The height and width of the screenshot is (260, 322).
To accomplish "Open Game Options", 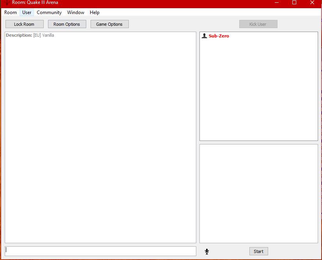I will tap(109, 24).
